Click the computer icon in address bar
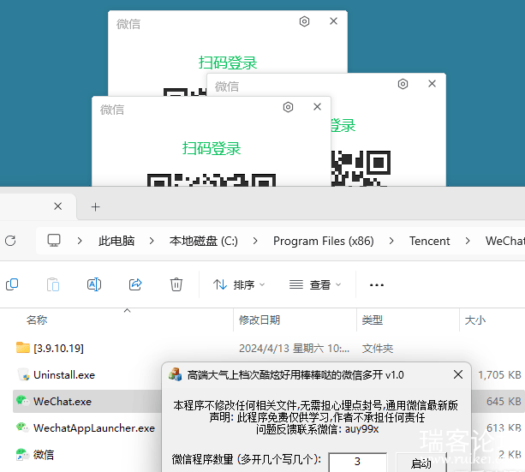This screenshot has height=472, width=525. (54, 241)
